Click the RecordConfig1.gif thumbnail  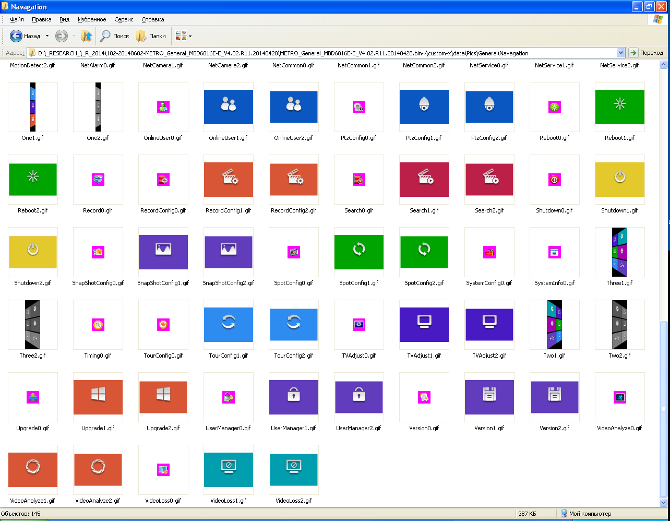tap(228, 180)
